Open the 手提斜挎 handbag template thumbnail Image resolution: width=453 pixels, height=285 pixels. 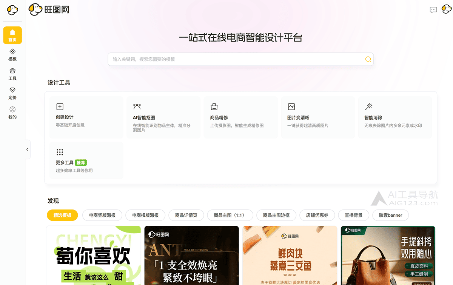coord(388,255)
